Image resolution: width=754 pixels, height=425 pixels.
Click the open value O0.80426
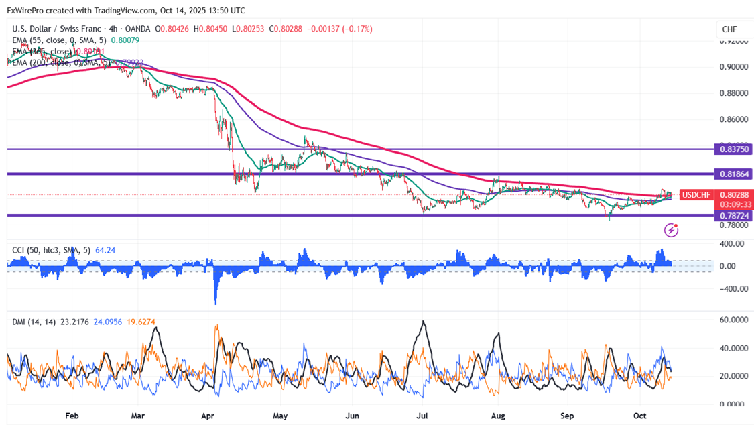173,29
